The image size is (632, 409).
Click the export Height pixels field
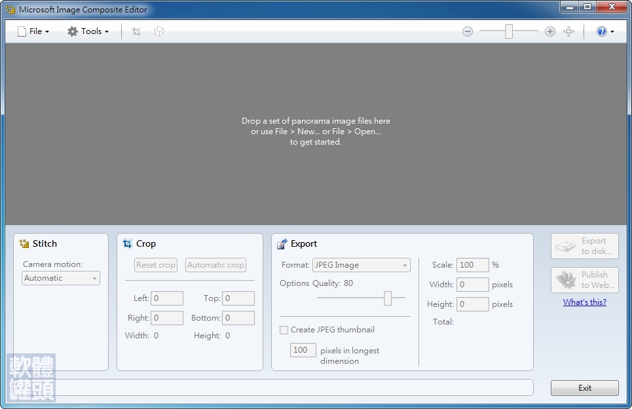pyautogui.click(x=473, y=304)
